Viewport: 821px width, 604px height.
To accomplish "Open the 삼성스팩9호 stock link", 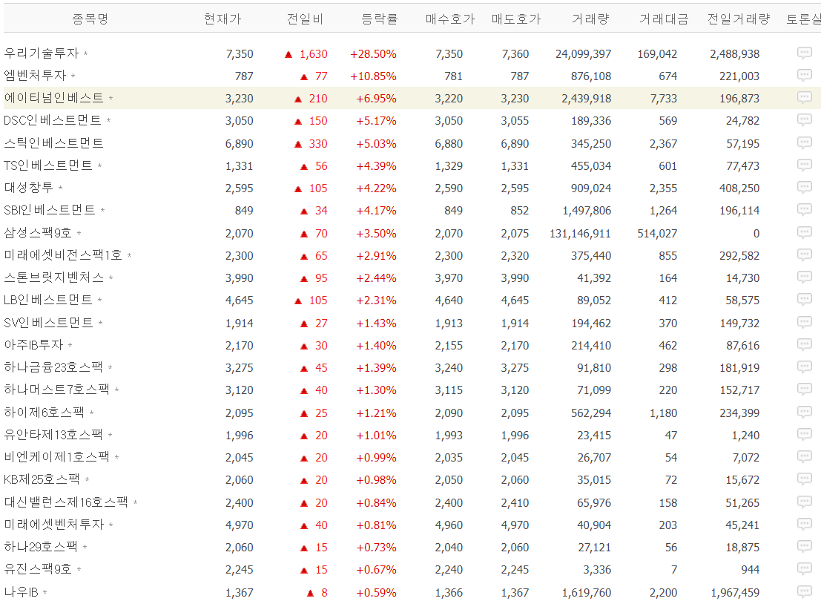I will pyautogui.click(x=38, y=232).
